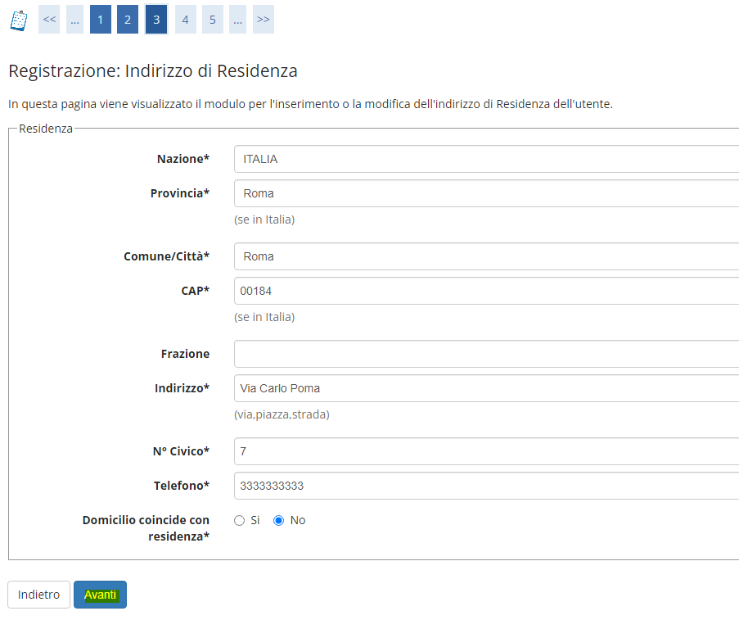
Task: Click the Indietro button
Action: (x=38, y=595)
